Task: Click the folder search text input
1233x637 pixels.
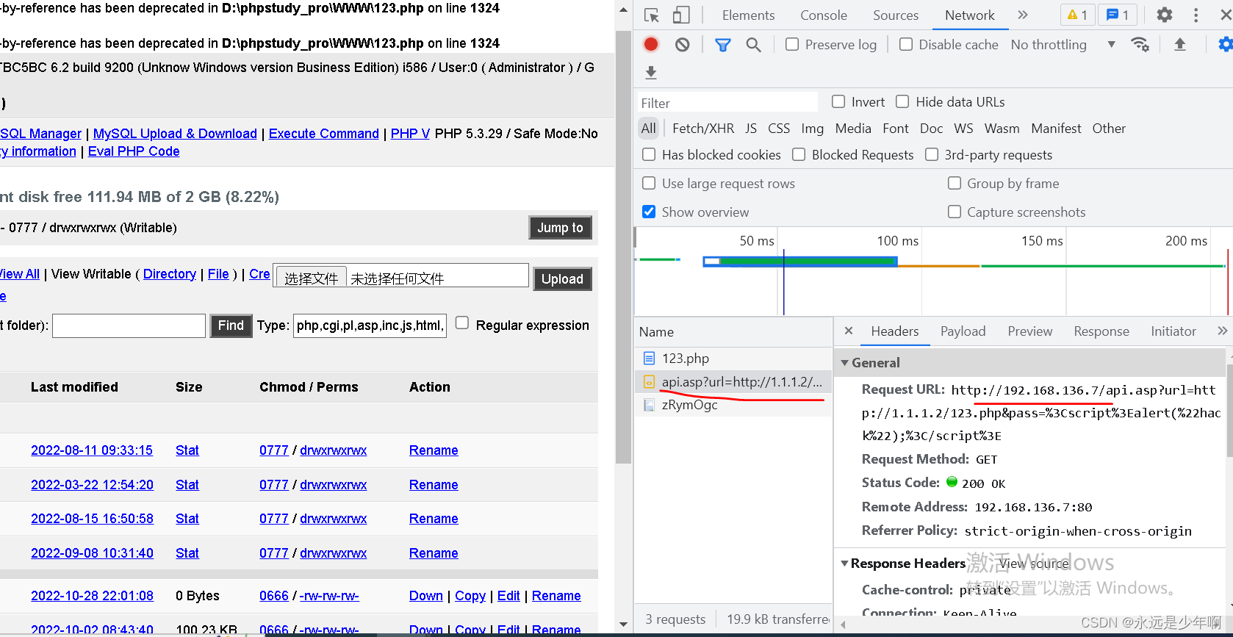Action: [x=129, y=325]
